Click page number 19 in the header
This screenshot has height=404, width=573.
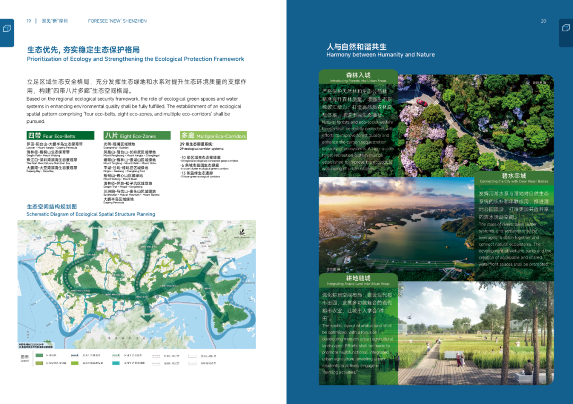(x=29, y=21)
